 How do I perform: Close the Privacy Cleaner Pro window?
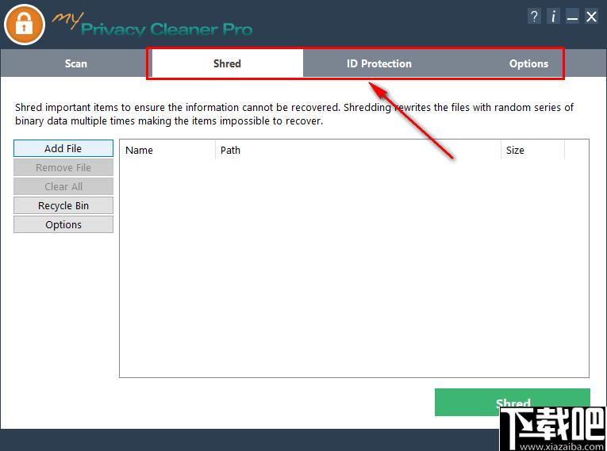click(591, 17)
